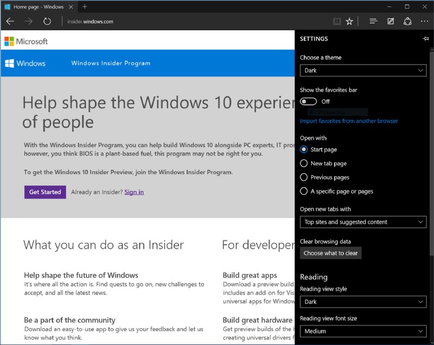Switch to the 'Home page - Windows' tab

(x=38, y=7)
